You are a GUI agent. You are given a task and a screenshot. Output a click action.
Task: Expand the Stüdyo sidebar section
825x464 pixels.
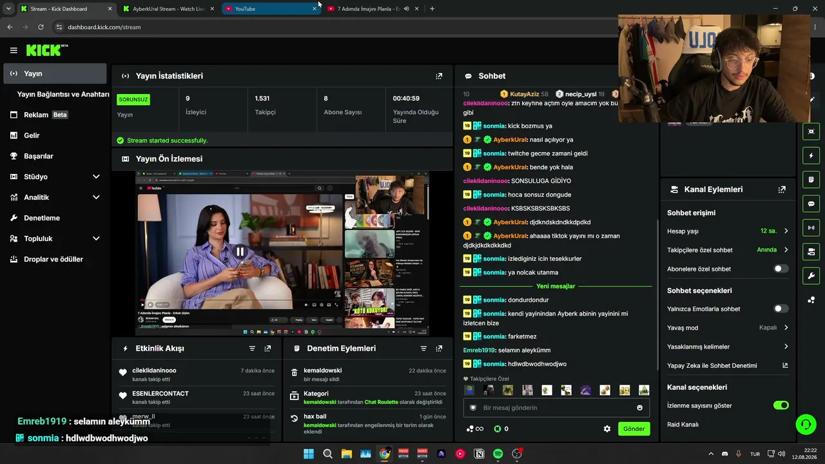coord(96,177)
